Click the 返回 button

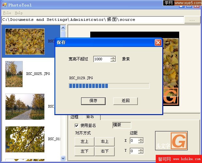(125, 101)
